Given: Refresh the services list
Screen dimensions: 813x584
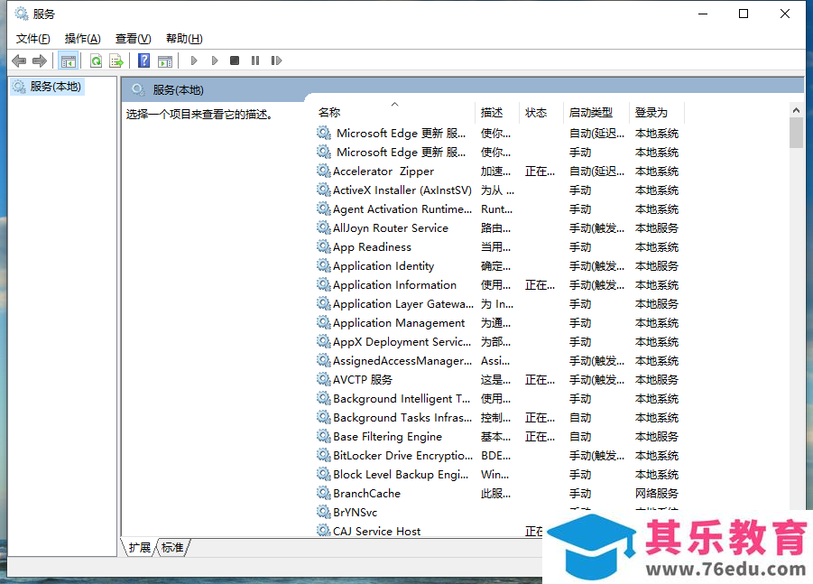Looking at the screenshot, I should 96,60.
